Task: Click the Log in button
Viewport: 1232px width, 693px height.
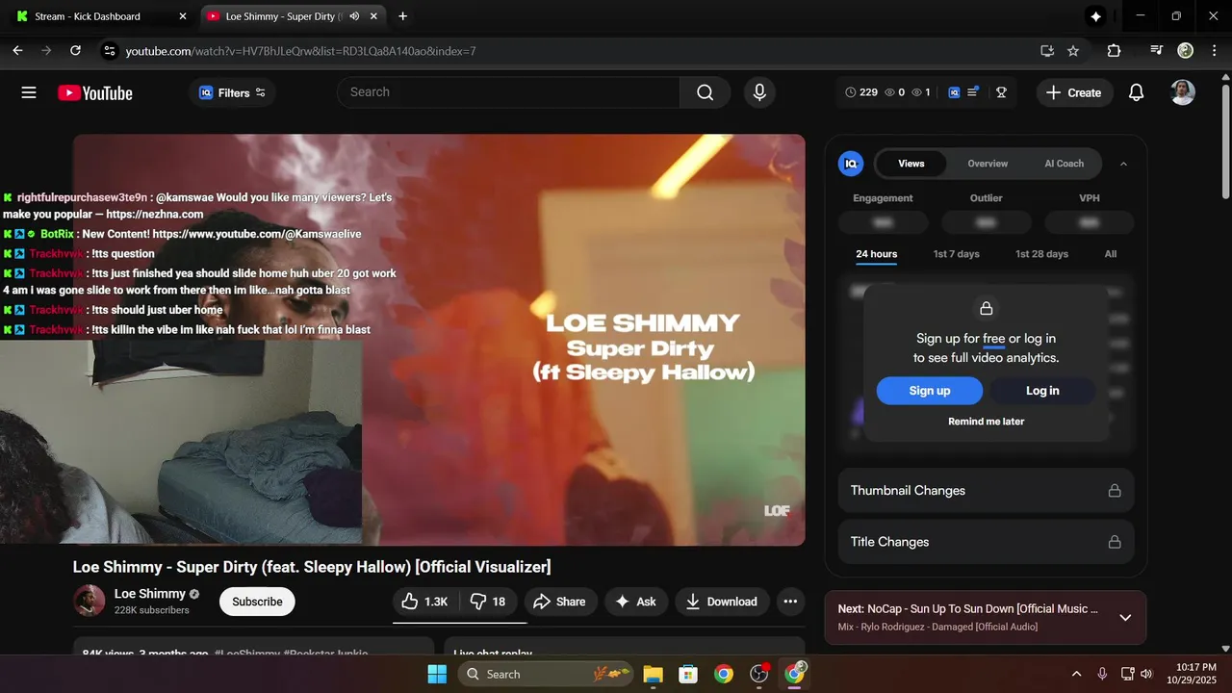Action: [x=1042, y=391]
